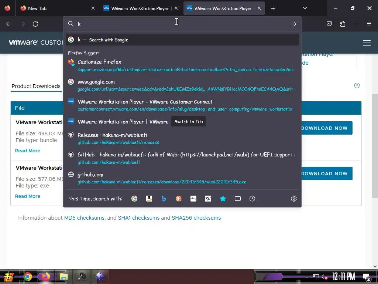Open the SHA1 checksums link
The height and width of the screenshot is (284, 378).
139,218
